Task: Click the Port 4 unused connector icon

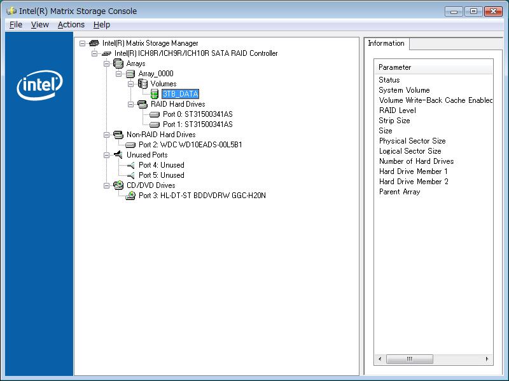Action: pyautogui.click(x=130, y=165)
